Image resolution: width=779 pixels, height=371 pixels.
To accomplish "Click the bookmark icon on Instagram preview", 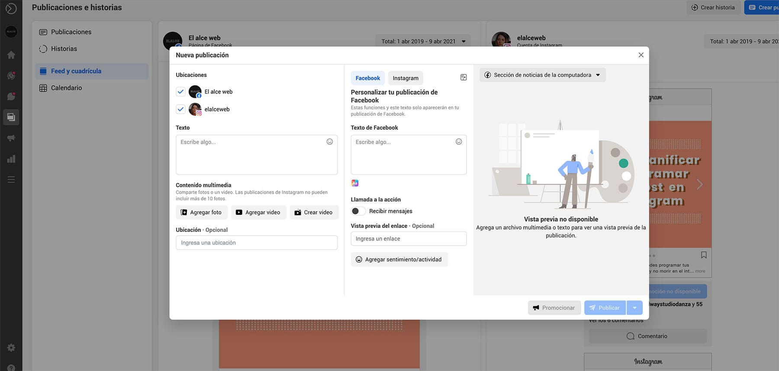I will (704, 255).
